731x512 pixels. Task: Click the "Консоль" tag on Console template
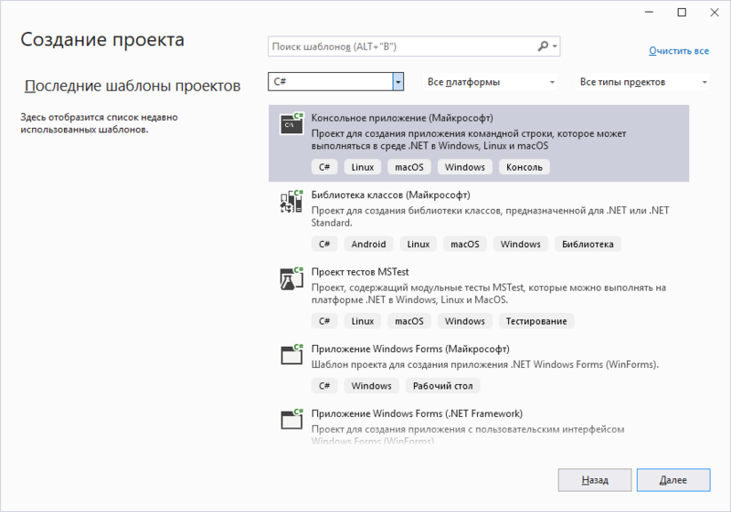tap(524, 167)
